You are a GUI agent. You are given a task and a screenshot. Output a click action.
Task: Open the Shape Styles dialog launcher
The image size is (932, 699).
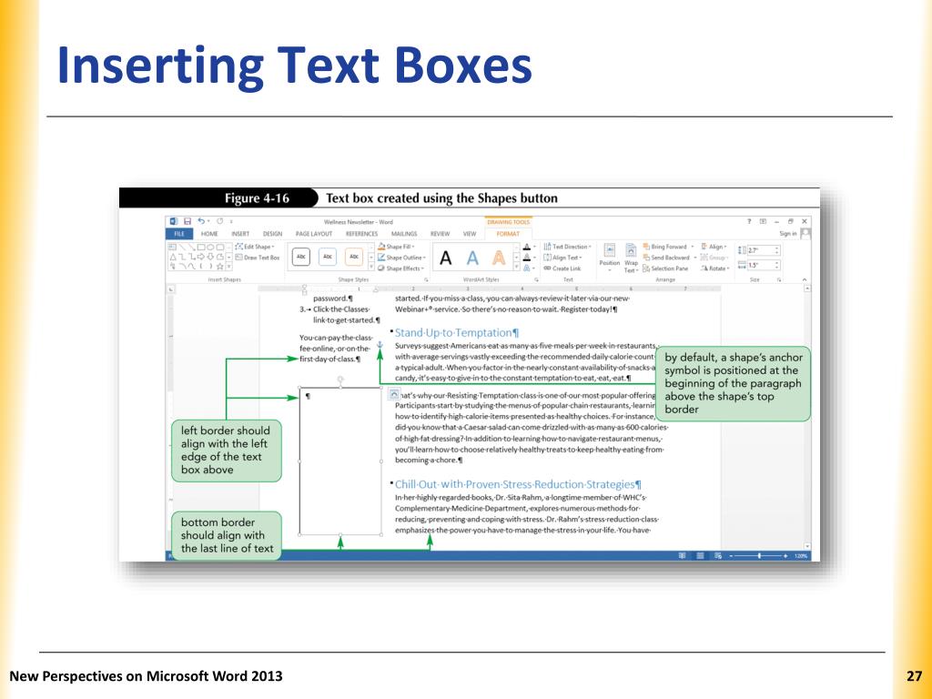[x=426, y=279]
